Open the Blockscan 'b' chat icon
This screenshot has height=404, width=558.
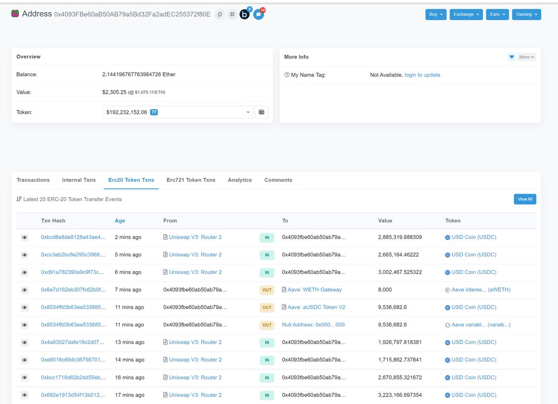coord(245,14)
